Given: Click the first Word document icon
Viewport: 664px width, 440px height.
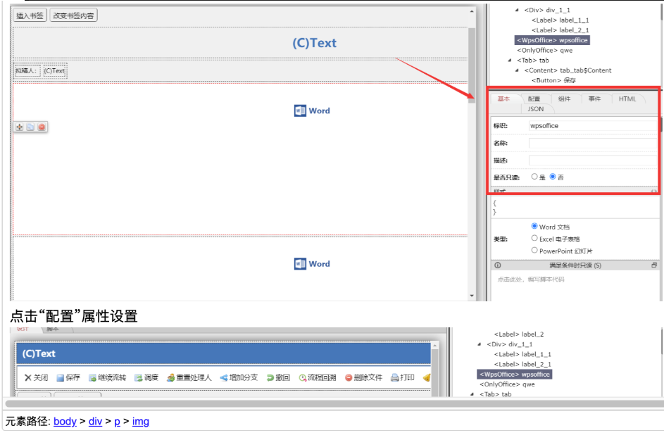Looking at the screenshot, I should click(x=300, y=111).
